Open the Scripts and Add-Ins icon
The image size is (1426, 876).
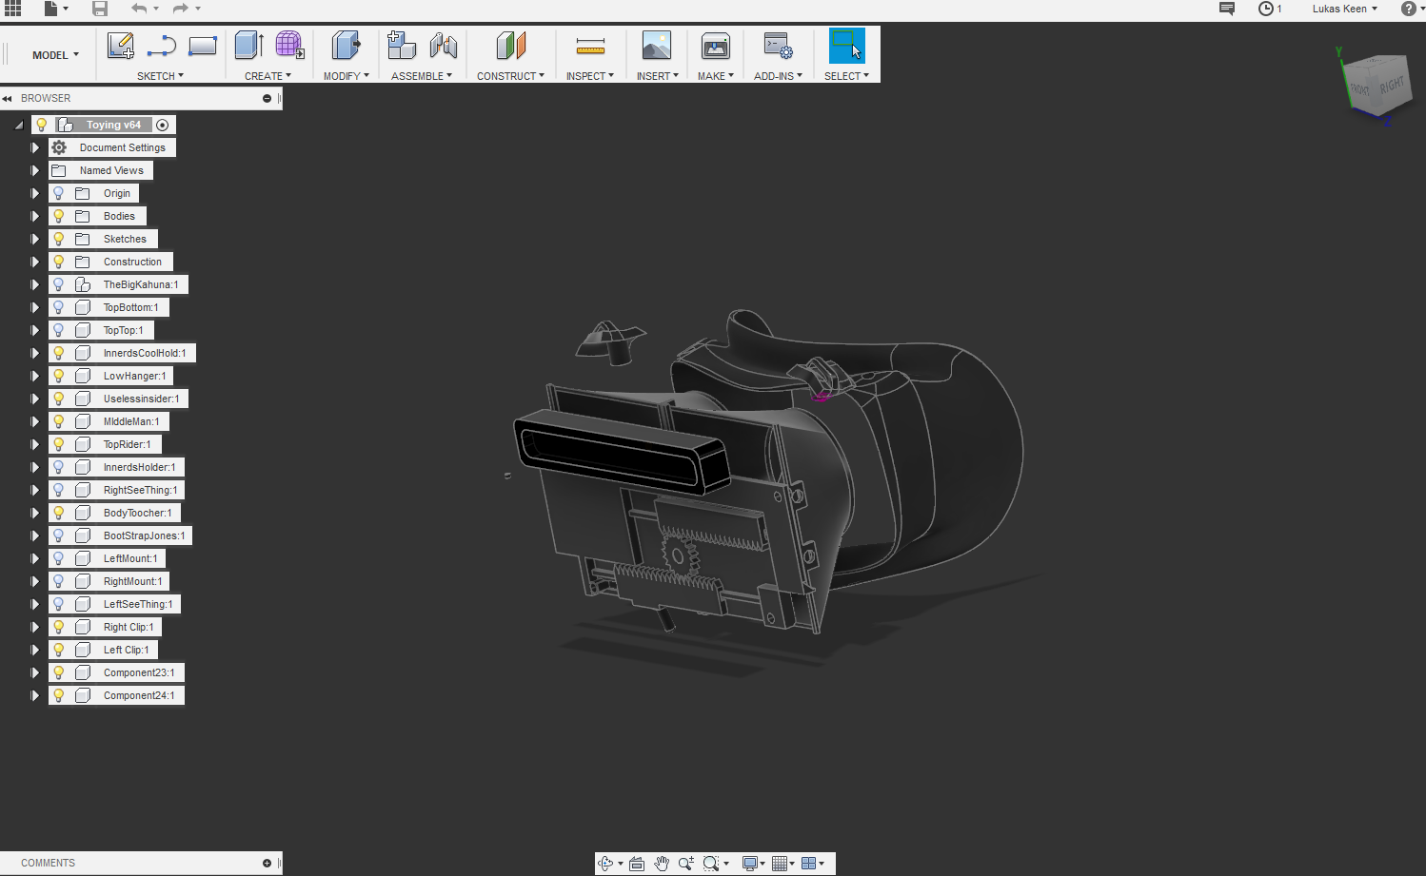(778, 46)
